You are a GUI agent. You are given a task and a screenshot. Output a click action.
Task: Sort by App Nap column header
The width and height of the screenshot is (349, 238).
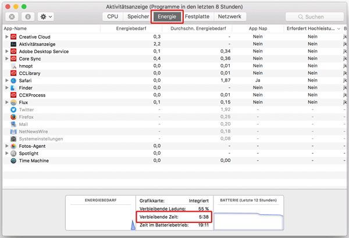pyautogui.click(x=258, y=29)
